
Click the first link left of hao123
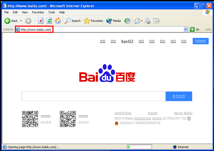point(113,41)
